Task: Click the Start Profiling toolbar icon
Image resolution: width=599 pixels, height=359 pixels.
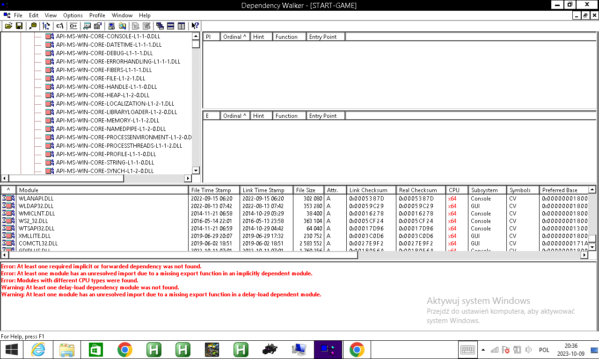Action: tap(136, 26)
